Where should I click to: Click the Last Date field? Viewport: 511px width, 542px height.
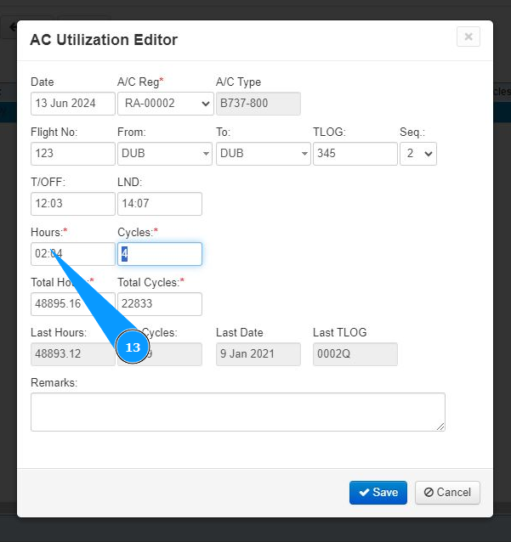258,354
